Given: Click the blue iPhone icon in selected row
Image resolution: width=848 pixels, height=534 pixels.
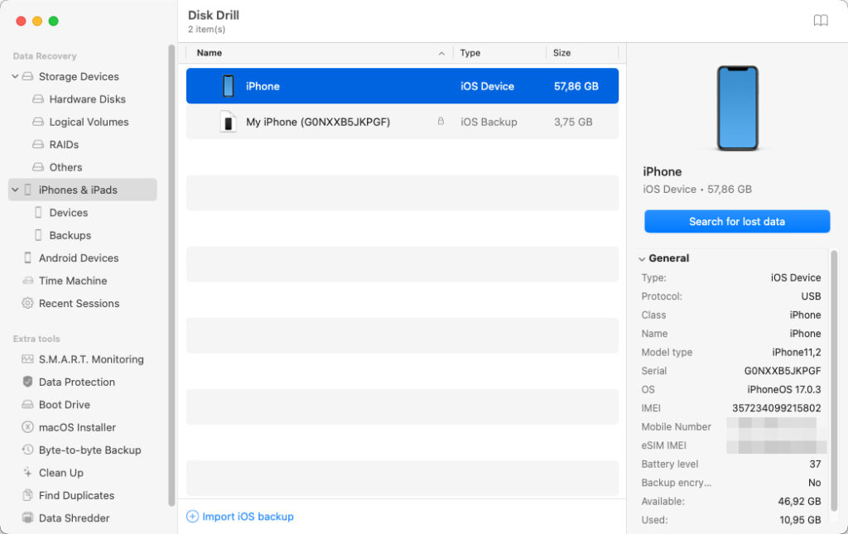Looking at the screenshot, I should pos(229,86).
